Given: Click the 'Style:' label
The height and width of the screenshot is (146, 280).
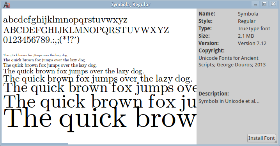Looking at the screenshot, I should click(x=206, y=21).
